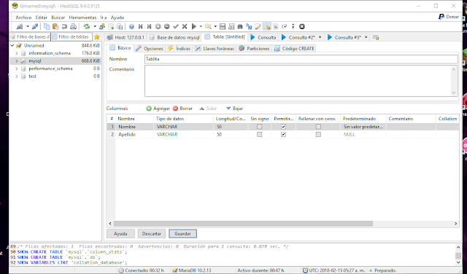
Task: Click Borrar to remove column
Action: tap(182, 109)
